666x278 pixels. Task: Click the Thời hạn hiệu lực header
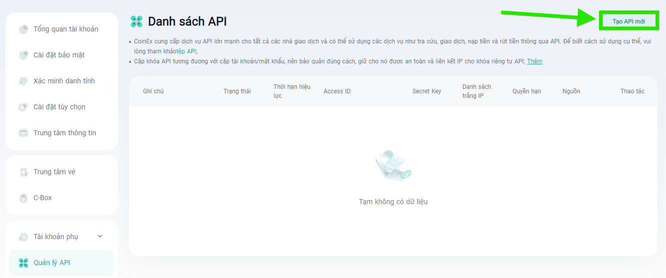tap(292, 91)
